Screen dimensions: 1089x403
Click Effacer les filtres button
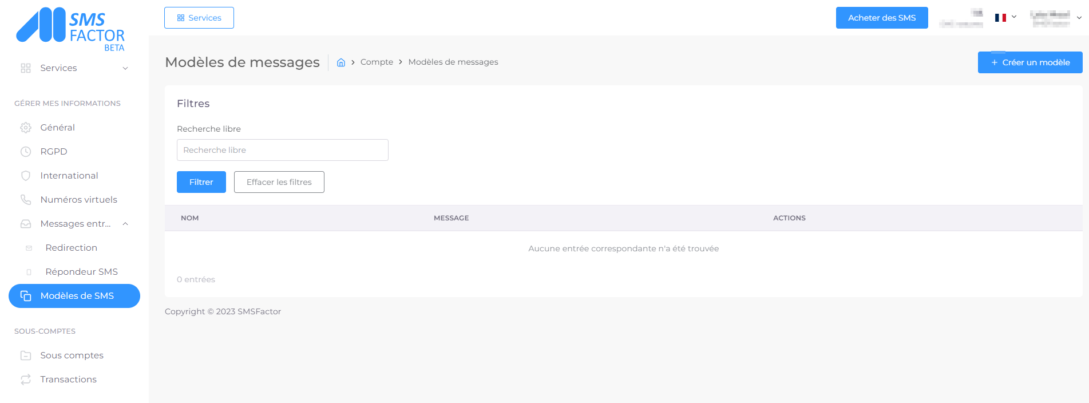point(279,182)
